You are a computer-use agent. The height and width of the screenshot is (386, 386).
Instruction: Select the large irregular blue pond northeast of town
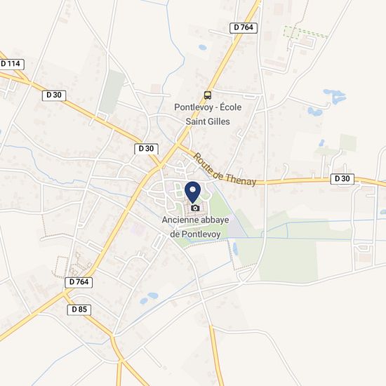(x=335, y=95)
